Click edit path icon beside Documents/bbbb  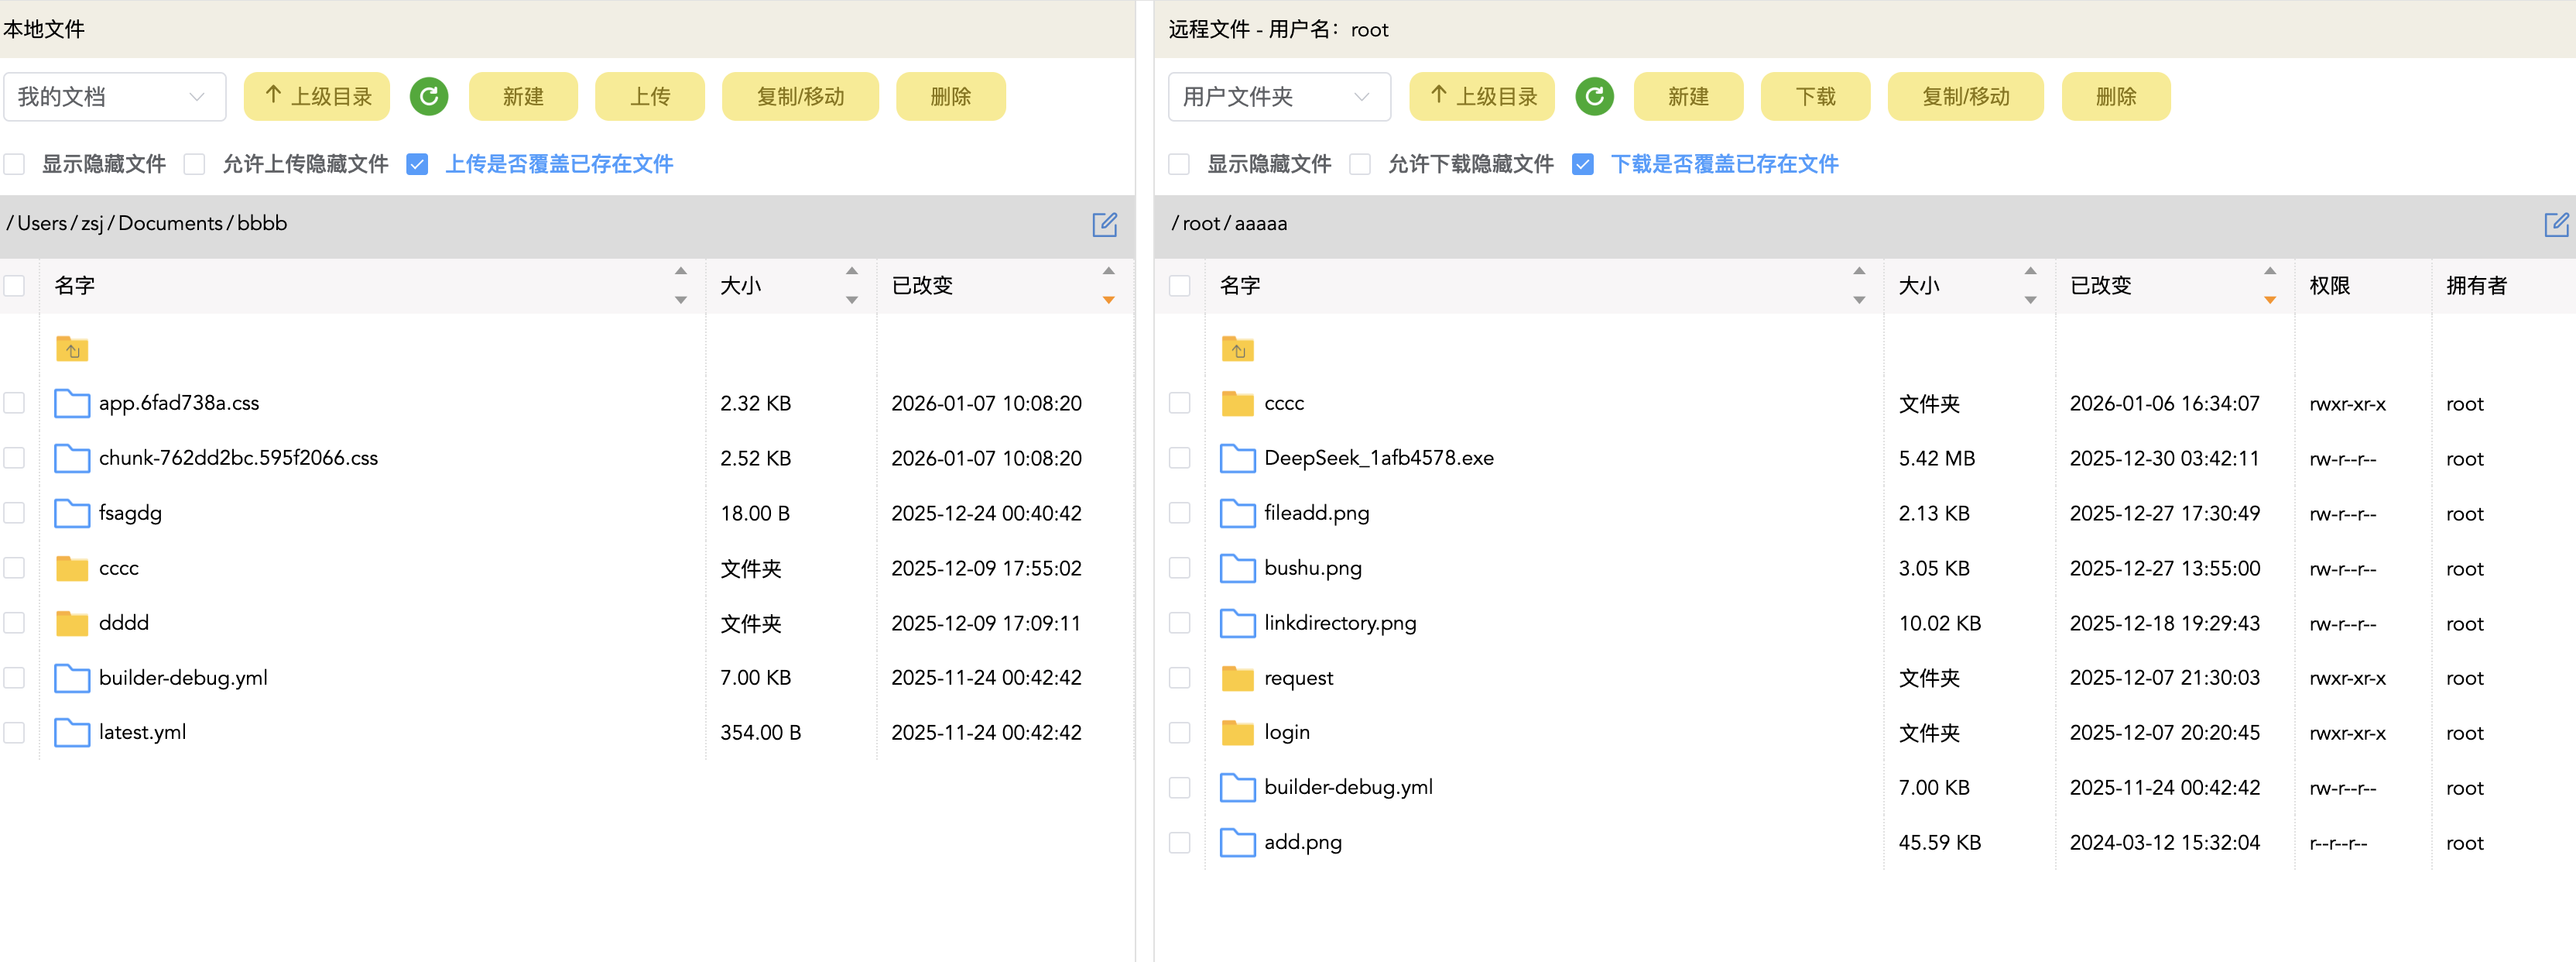[x=1104, y=224]
